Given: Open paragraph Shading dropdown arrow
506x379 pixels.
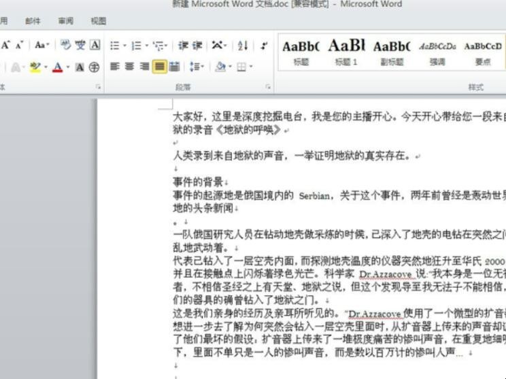Looking at the screenshot, I should point(230,67).
